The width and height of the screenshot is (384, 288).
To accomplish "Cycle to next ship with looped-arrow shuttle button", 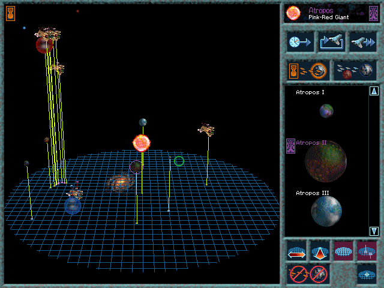I will click(x=332, y=42).
